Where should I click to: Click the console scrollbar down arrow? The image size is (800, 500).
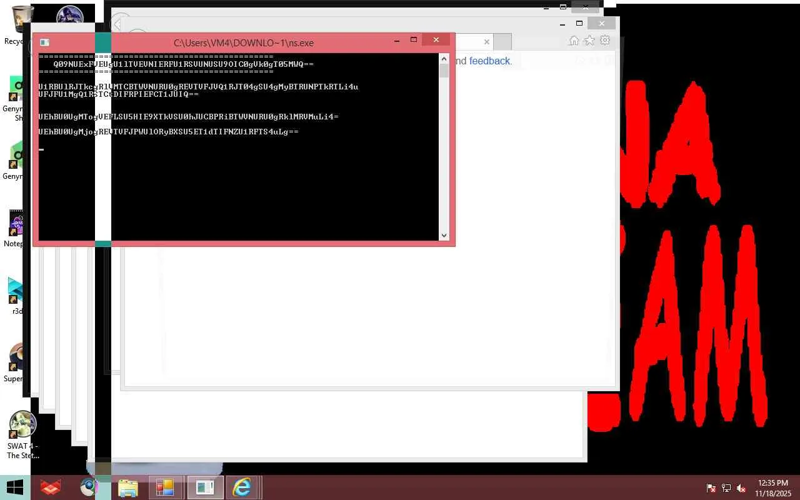pyautogui.click(x=444, y=236)
